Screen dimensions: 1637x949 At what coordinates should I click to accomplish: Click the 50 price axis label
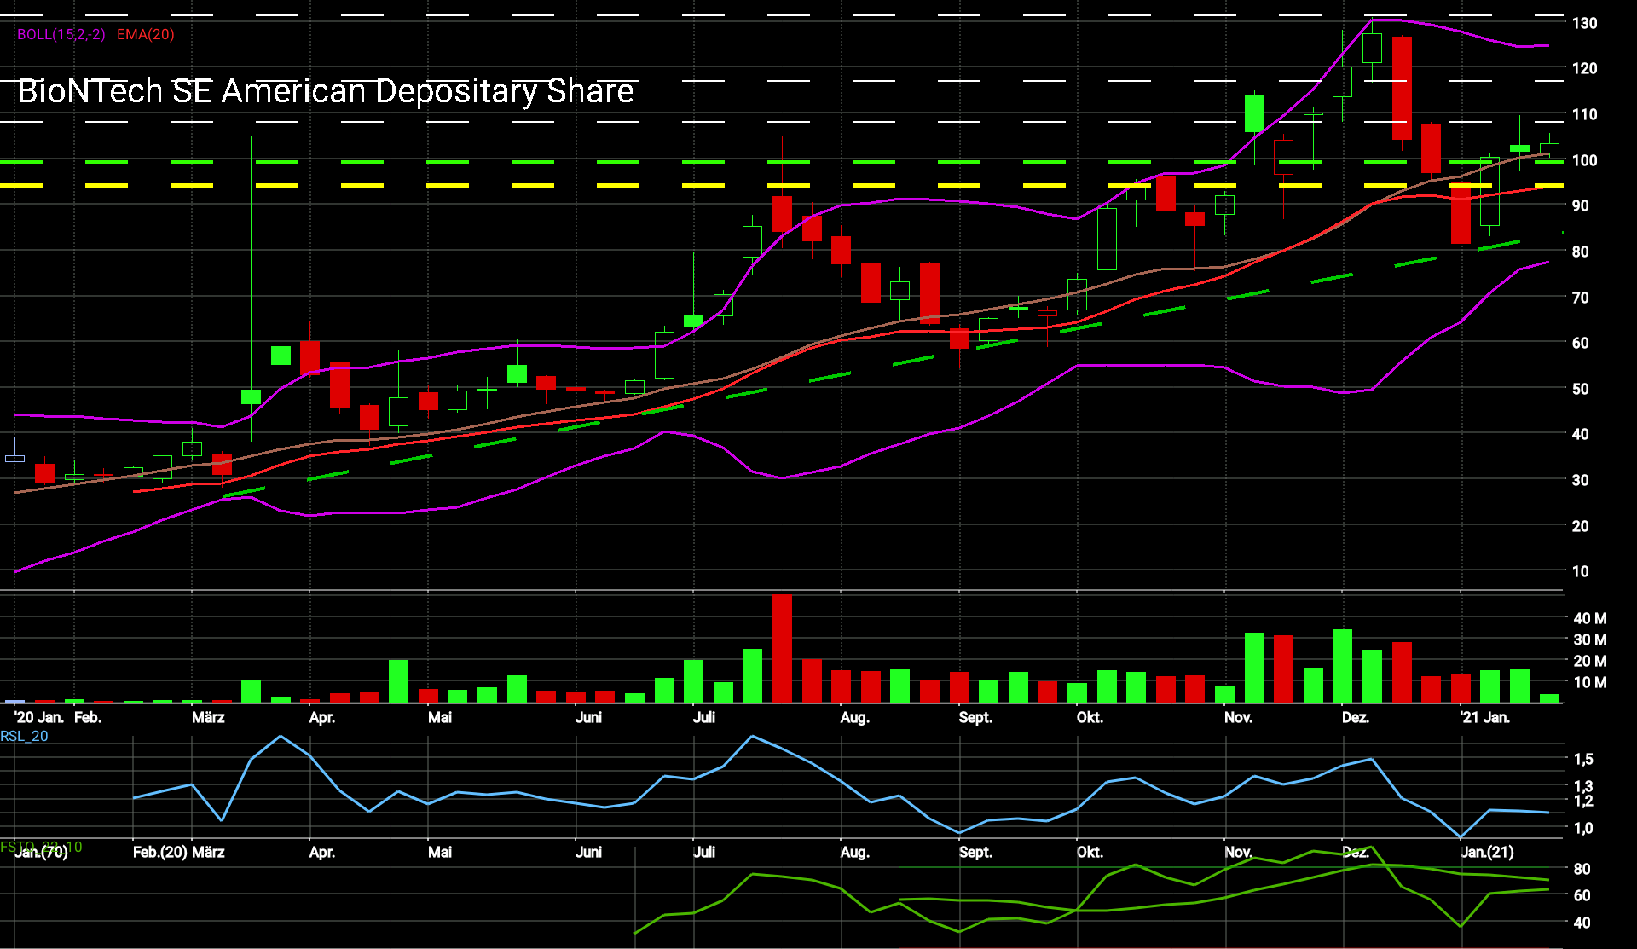pyautogui.click(x=1581, y=389)
